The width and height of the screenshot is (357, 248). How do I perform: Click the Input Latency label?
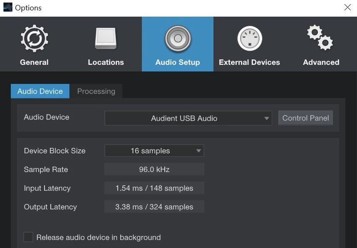[47, 188]
